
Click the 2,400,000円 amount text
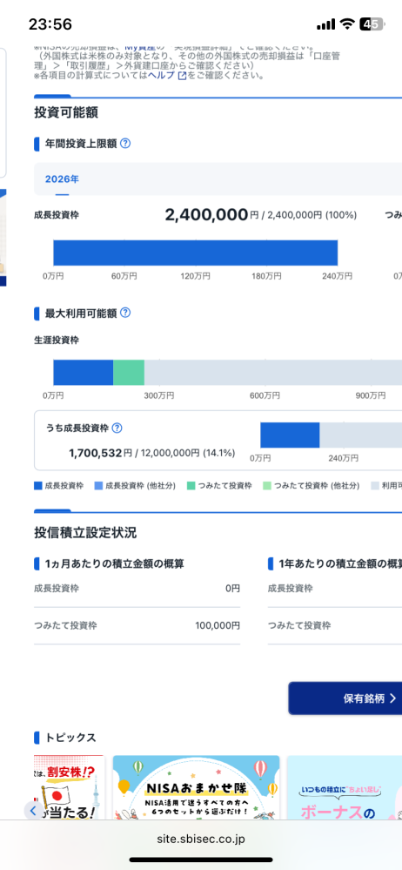211,215
